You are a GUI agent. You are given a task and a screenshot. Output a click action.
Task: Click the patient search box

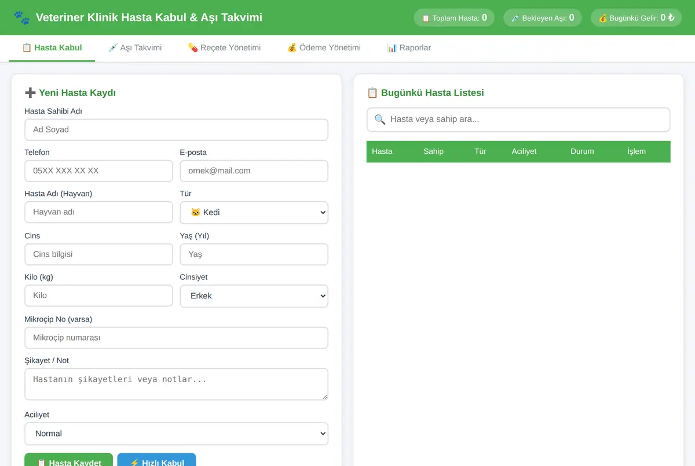click(518, 120)
